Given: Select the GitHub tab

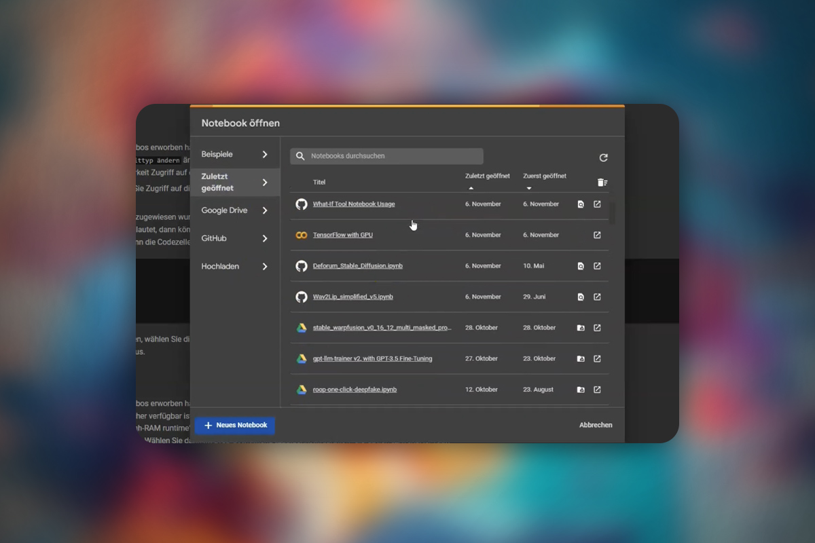Looking at the screenshot, I should tap(235, 238).
